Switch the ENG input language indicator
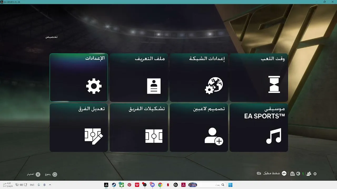The width and height of the screenshot is (337, 189). coord(32,185)
